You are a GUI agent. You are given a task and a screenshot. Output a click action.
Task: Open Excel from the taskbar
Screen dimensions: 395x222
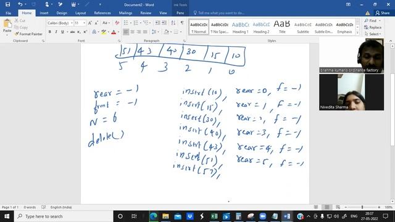click(x=214, y=216)
